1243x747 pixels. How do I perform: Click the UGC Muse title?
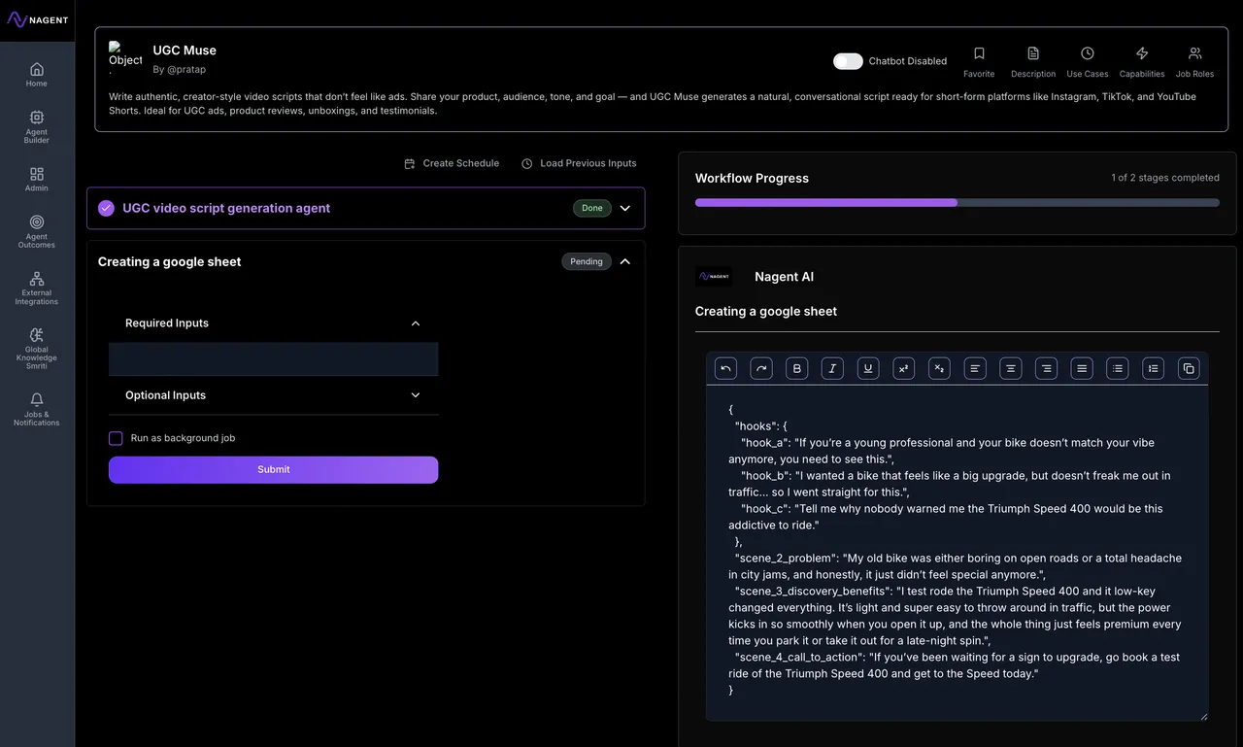[185, 51]
